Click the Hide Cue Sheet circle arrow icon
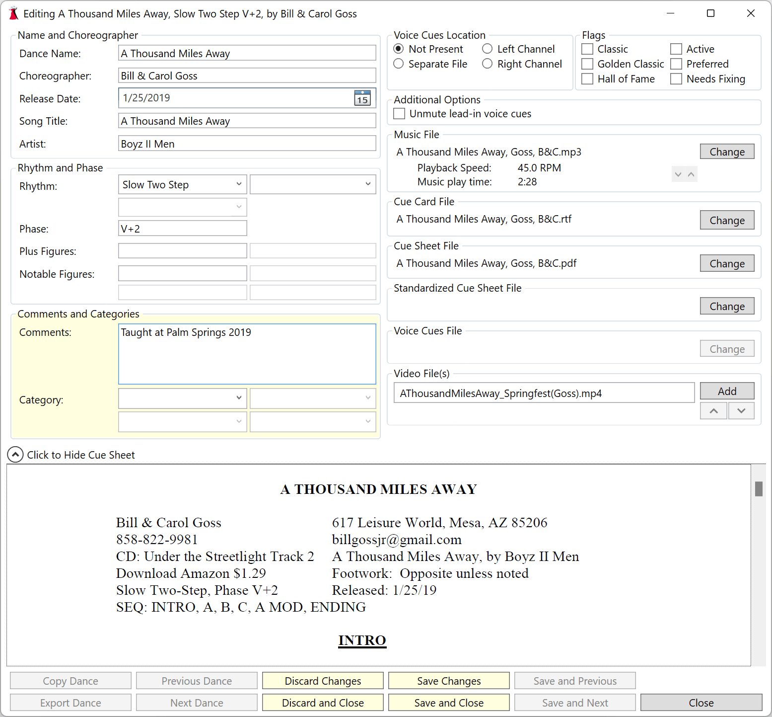The height and width of the screenshot is (717, 772). [15, 455]
